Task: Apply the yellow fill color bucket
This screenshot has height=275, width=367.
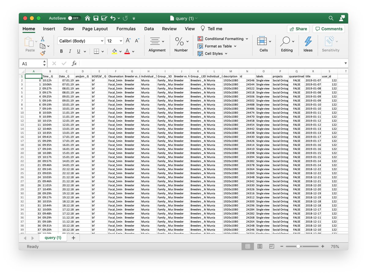Action: click(114, 52)
